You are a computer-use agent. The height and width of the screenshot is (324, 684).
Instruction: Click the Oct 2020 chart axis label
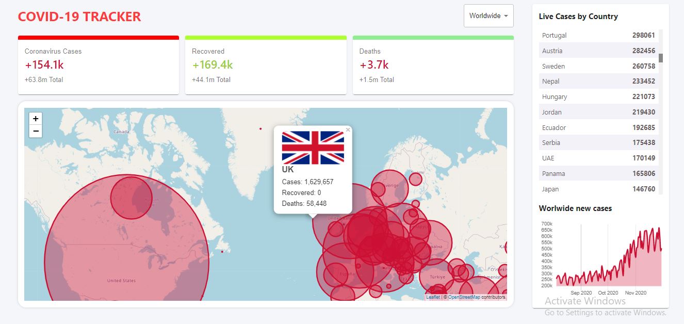[608, 293]
